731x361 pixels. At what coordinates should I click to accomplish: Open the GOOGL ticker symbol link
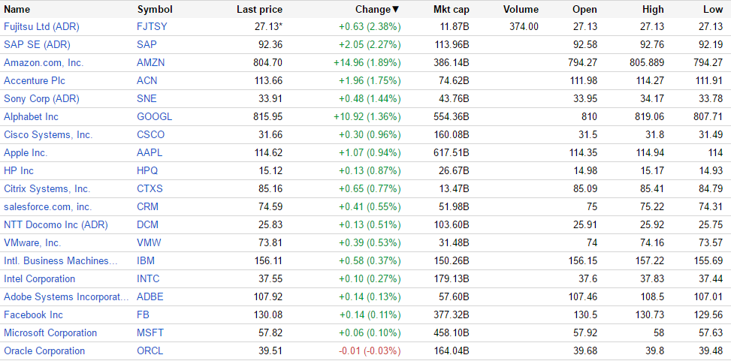pyautogui.click(x=154, y=117)
